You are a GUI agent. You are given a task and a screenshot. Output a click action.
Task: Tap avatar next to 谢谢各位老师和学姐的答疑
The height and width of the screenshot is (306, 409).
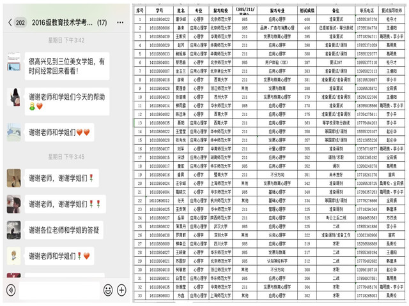coord(14,229)
